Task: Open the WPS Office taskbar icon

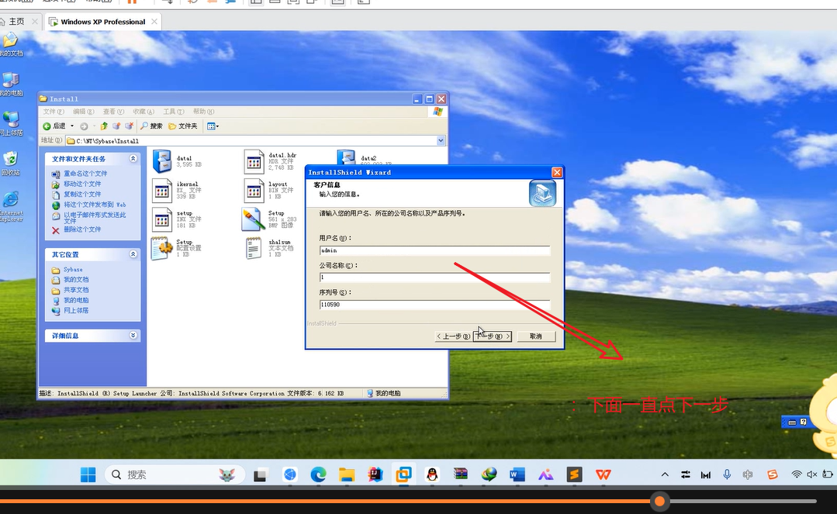Action: pyautogui.click(x=604, y=474)
